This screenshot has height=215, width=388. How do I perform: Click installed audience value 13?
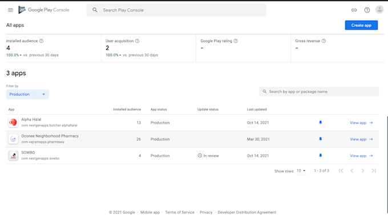tap(139, 123)
